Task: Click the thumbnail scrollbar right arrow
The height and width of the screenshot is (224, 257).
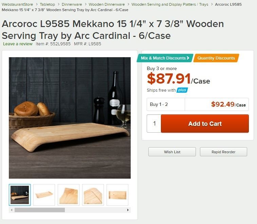Action: click(128, 210)
